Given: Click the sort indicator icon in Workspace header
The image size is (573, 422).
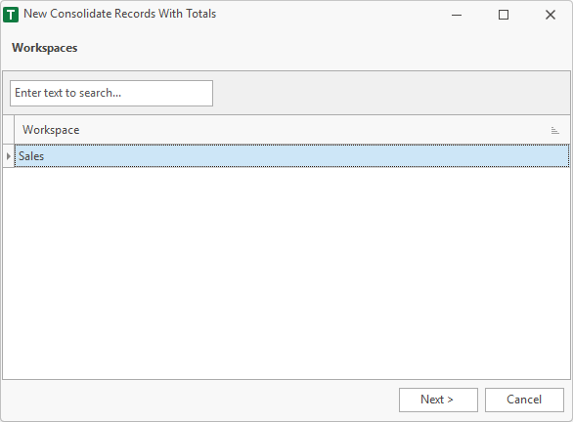Looking at the screenshot, I should coord(554,130).
